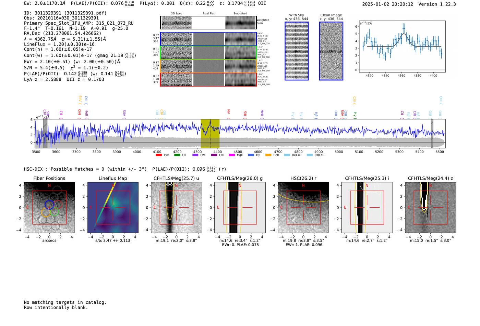Click the z: 0.1704 OII header value
The width and height of the screenshot is (480, 326).
pos(243,3)
